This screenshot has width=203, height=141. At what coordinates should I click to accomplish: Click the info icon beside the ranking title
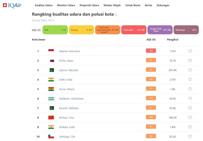pos(116,15)
